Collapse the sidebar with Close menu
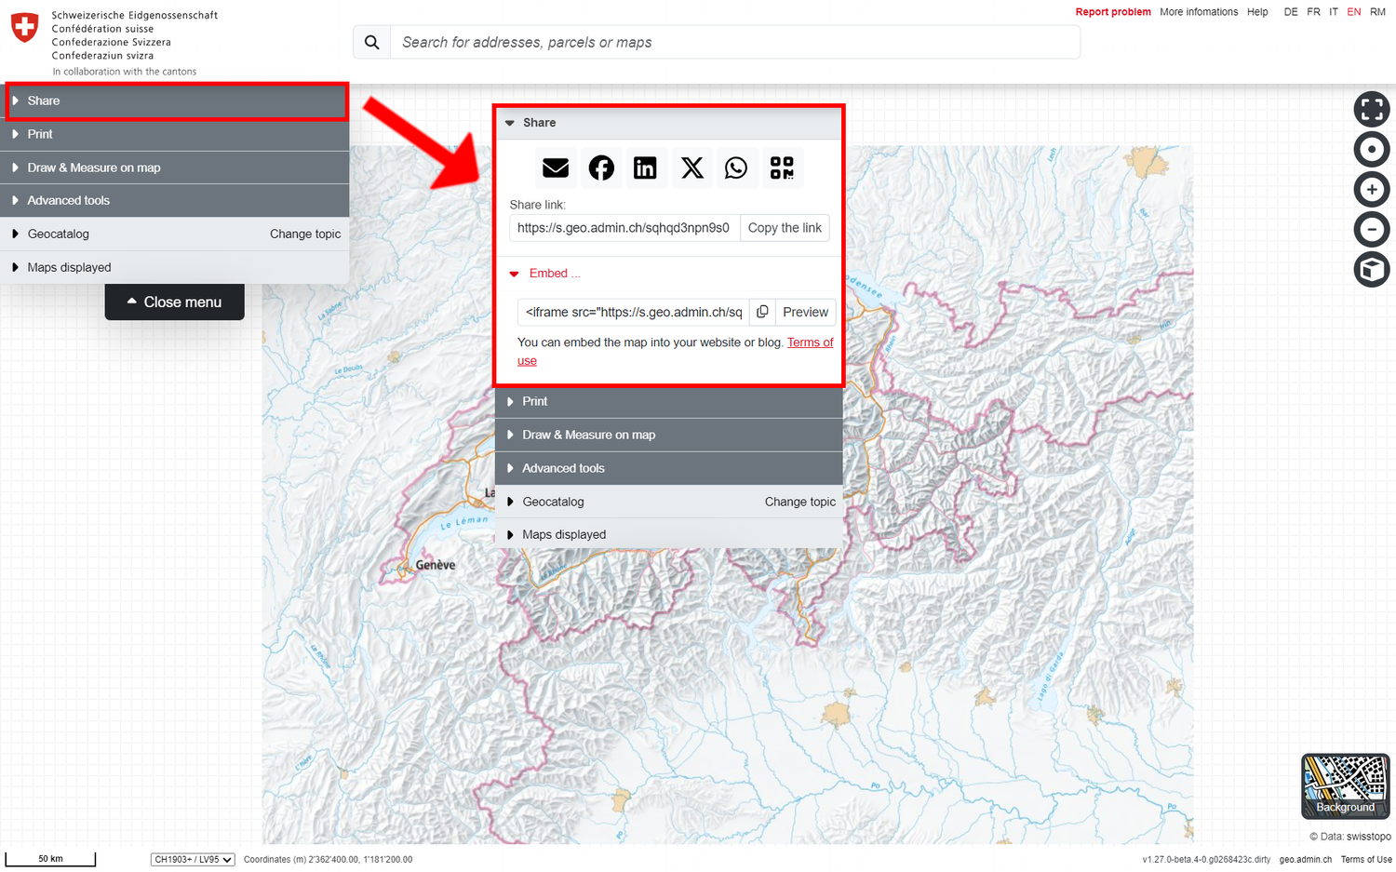This screenshot has height=872, width=1396. [175, 302]
